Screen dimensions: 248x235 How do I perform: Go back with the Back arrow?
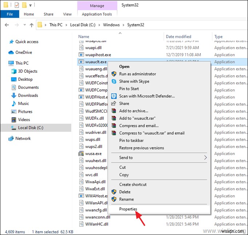click(x=7, y=25)
